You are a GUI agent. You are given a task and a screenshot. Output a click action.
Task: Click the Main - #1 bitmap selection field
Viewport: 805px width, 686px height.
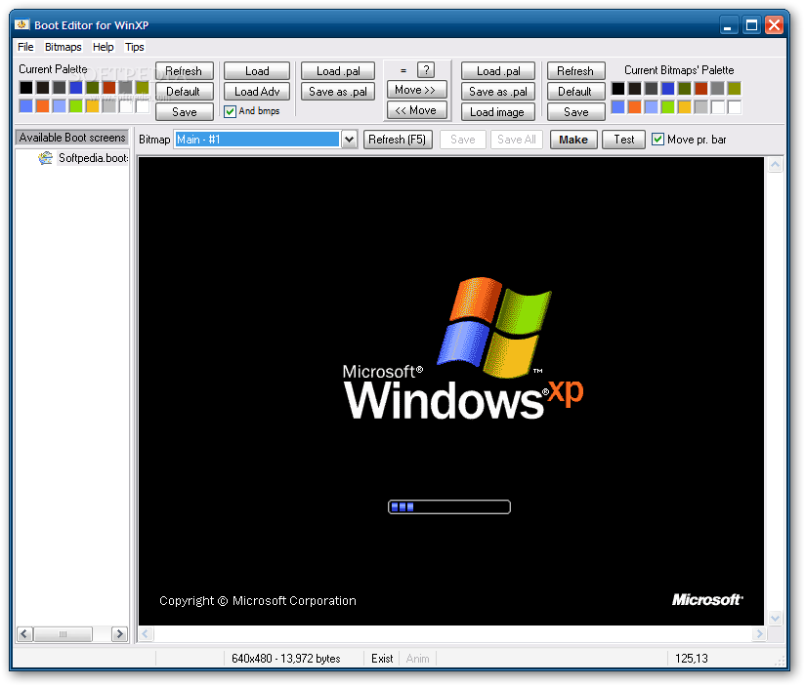click(257, 140)
